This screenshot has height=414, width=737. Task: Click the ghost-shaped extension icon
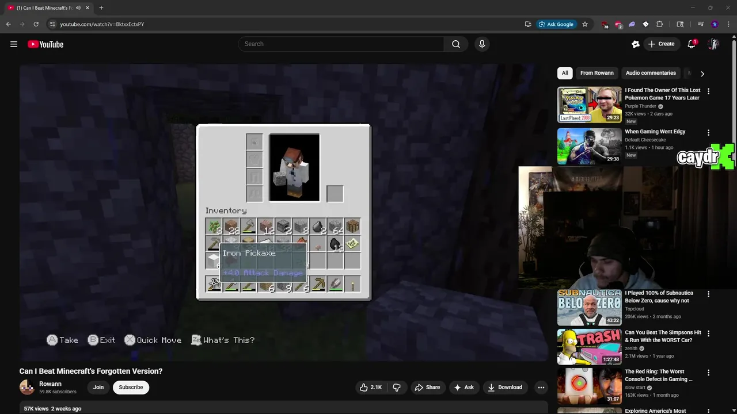[x=632, y=24]
